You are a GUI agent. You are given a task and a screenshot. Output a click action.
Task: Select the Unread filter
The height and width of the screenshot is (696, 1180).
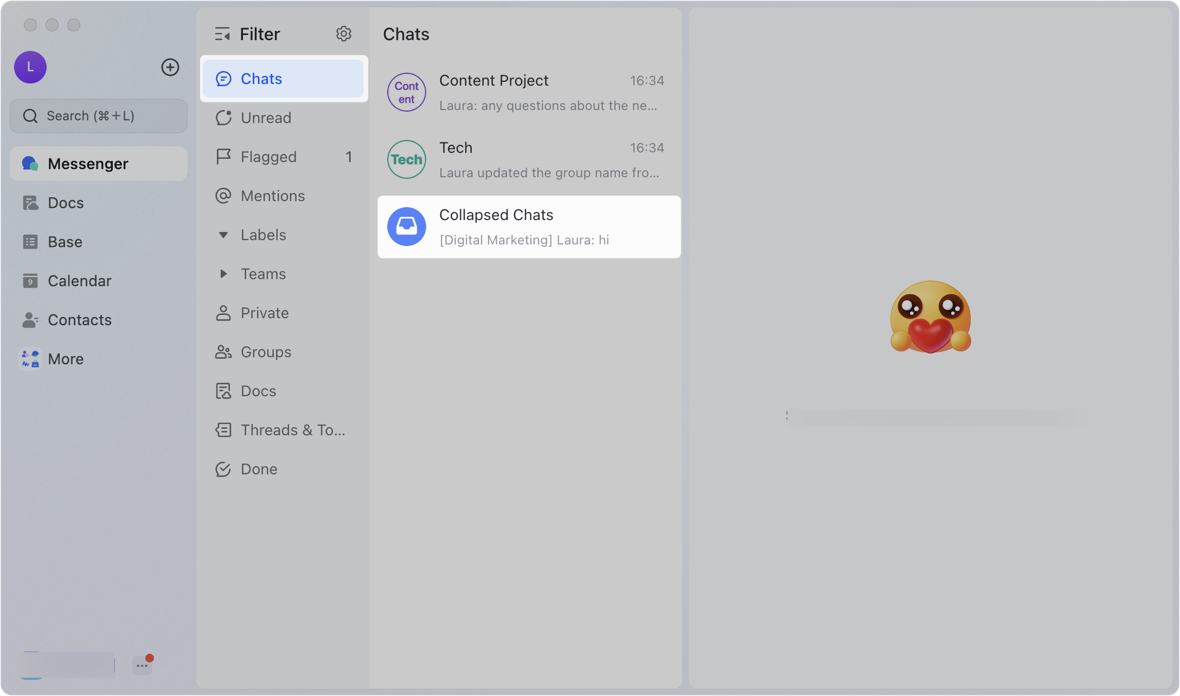tap(283, 118)
